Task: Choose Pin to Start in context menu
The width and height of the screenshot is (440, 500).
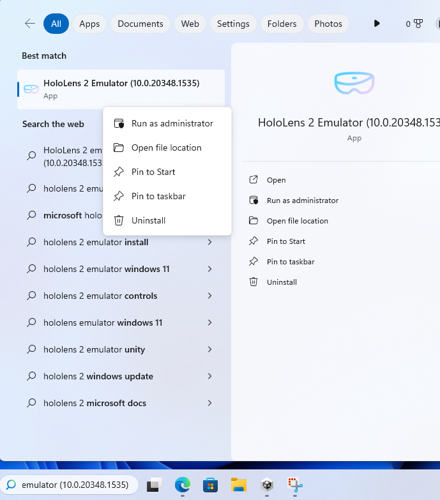Action: pos(167,172)
